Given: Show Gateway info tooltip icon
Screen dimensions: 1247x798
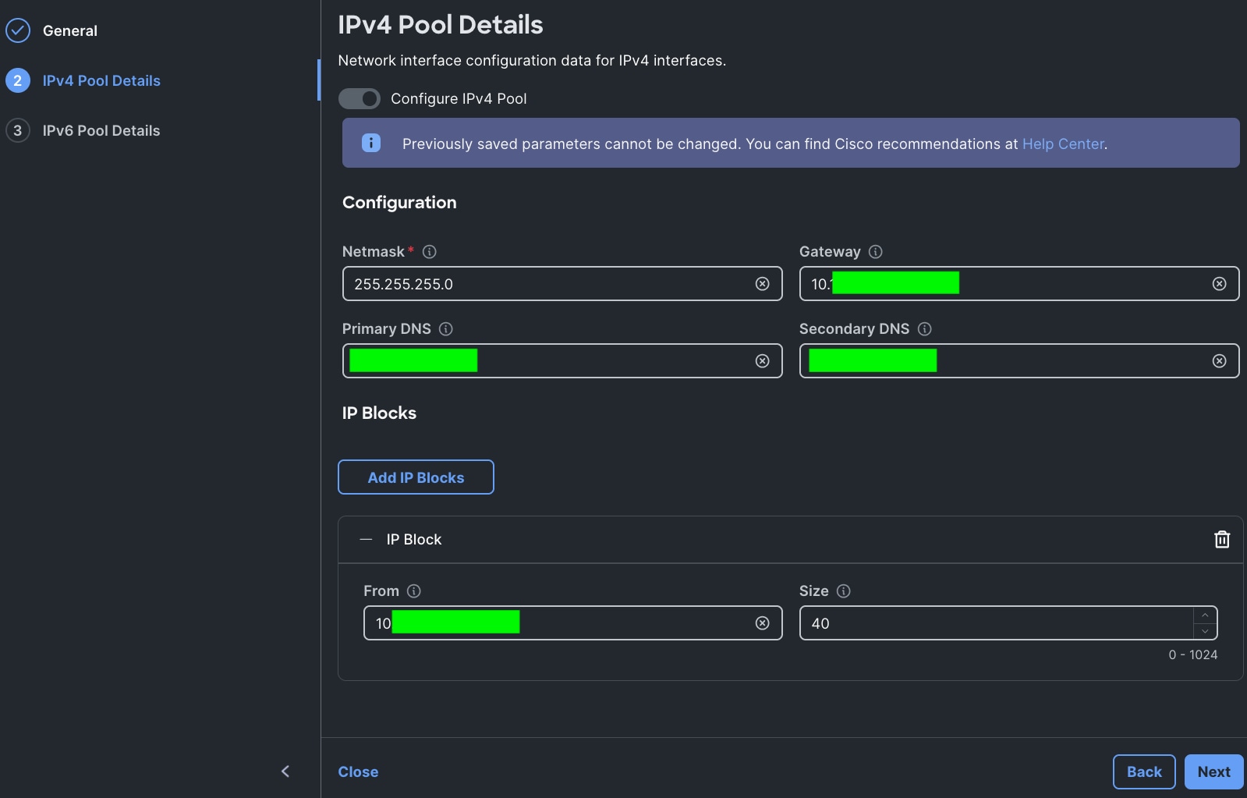Looking at the screenshot, I should (x=876, y=251).
